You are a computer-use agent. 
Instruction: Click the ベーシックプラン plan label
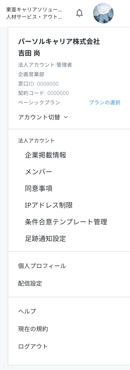[x=39, y=102]
